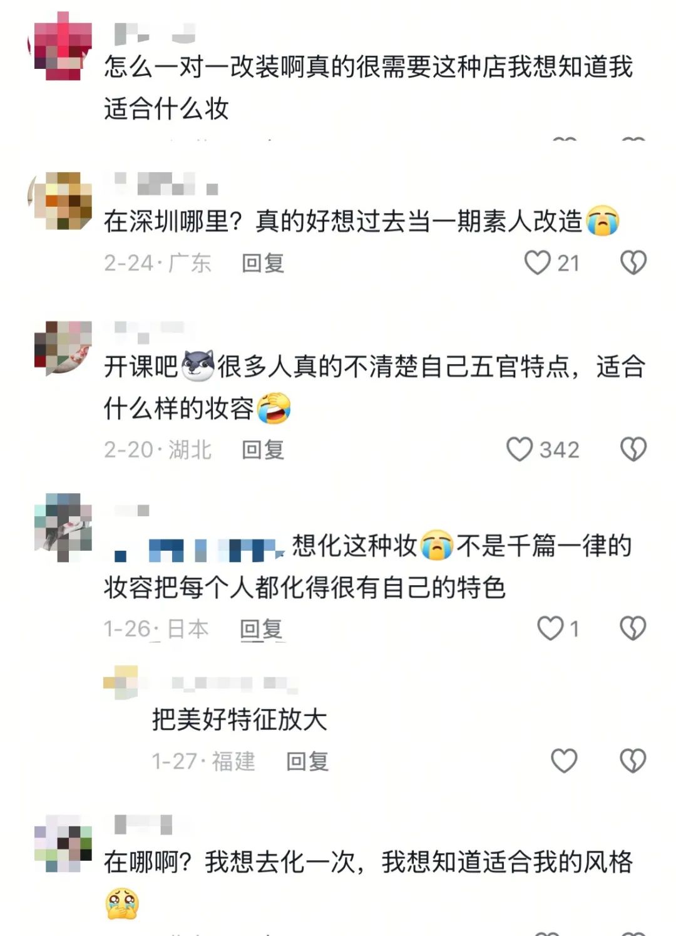Like the reply 把美好特征放大
The height and width of the screenshot is (936, 676).
(564, 761)
